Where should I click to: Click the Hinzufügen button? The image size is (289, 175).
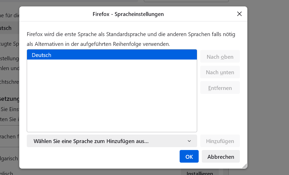[x=220, y=141]
